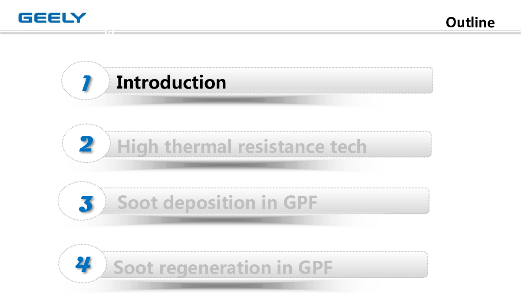Click the small G emblem on header line

(109, 32)
